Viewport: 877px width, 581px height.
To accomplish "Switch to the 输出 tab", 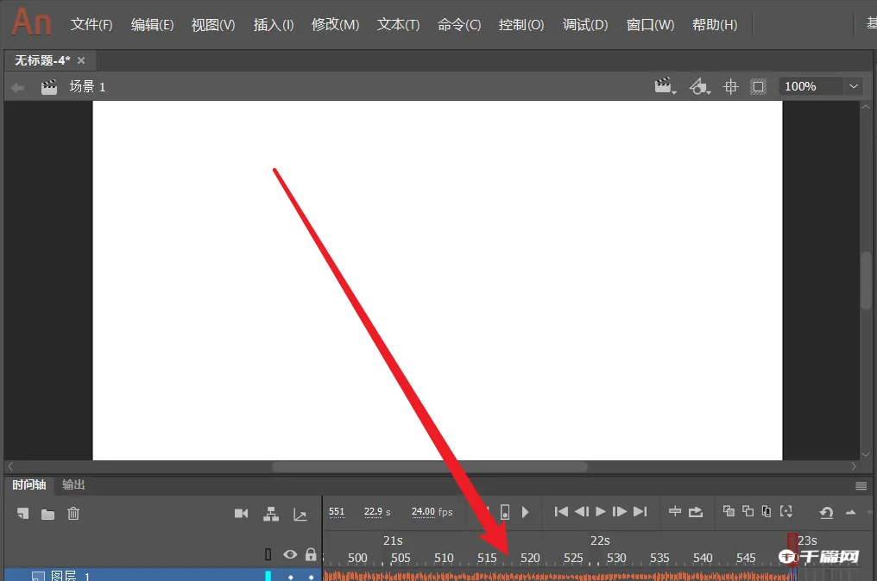I will tap(73, 485).
